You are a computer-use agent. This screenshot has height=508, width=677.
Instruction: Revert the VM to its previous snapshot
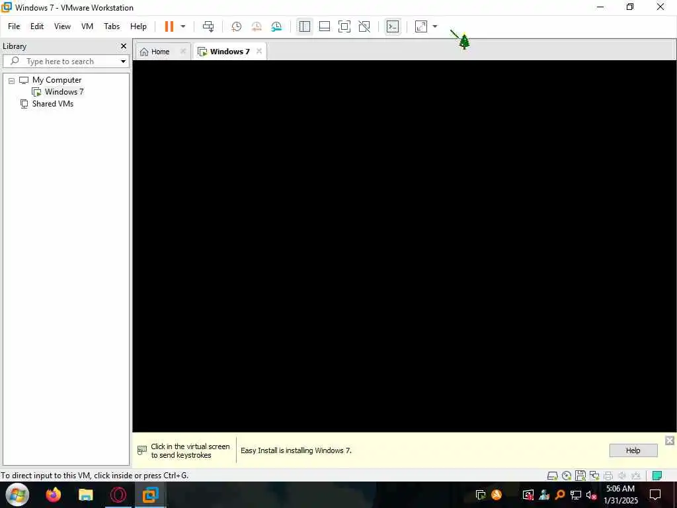point(257,26)
